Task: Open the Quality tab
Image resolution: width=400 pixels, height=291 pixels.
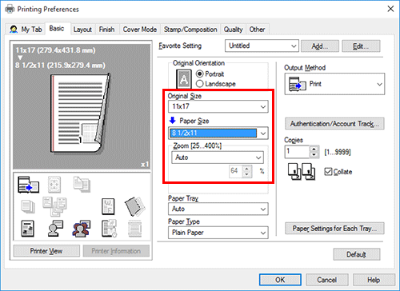Action: coord(233,30)
